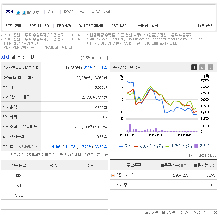The height and width of the screenshot is (215, 220).
Task: Expand the 경농 외 1인 shareholder row
Action: tap(113, 176)
